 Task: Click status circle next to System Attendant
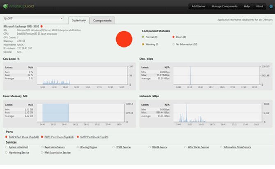(6, 147)
